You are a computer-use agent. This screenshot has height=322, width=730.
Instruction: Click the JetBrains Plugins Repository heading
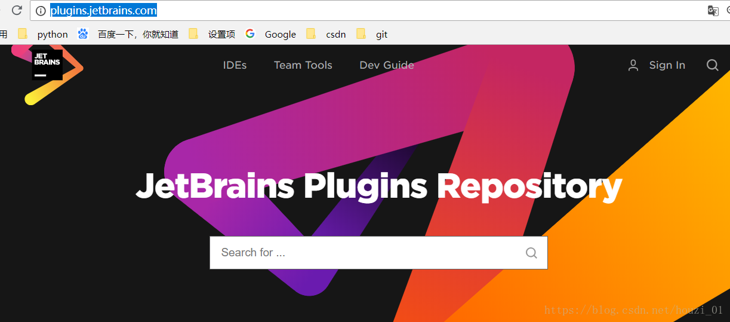pyautogui.click(x=379, y=186)
